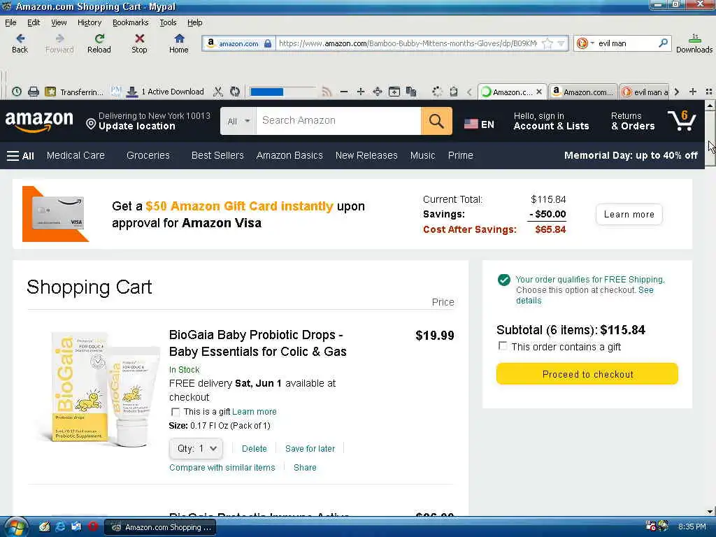The image size is (716, 537).
Task: Open the Qty: 1 dropdown
Action: (196, 448)
